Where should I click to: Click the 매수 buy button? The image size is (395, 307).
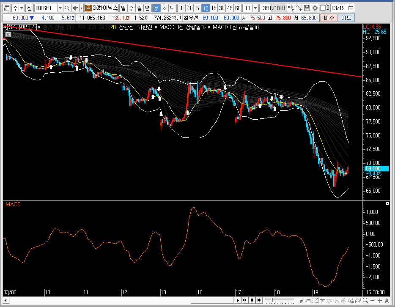click(329, 18)
